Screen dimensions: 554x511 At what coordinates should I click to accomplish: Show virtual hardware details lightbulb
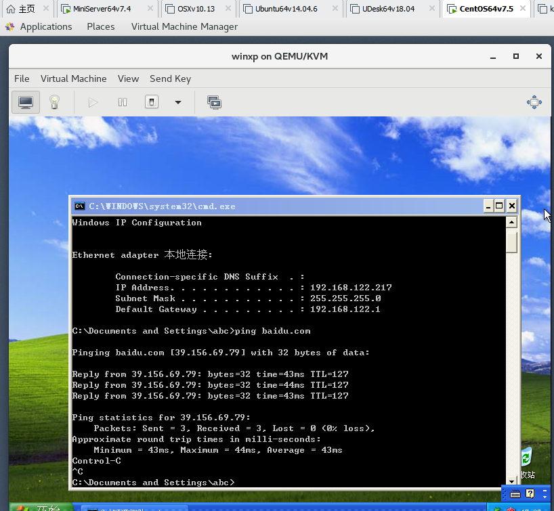point(54,102)
